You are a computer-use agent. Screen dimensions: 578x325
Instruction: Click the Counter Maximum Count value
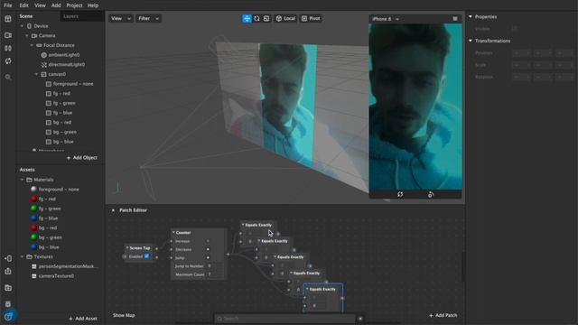coord(210,274)
